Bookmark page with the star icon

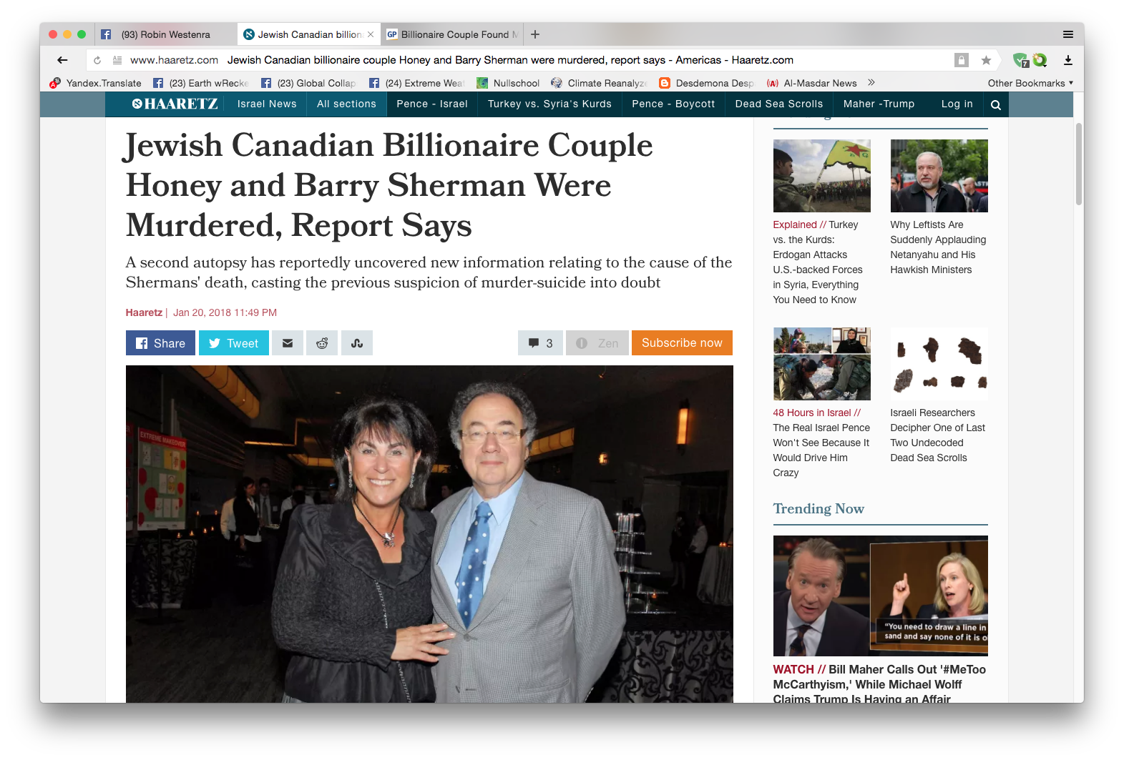coord(986,60)
